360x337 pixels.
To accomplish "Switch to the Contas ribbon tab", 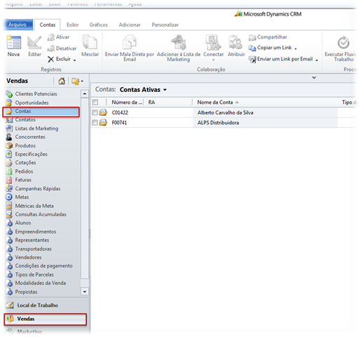I will click(48, 25).
